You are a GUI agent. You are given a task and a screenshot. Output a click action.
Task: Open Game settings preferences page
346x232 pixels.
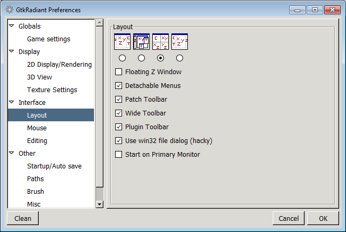(x=48, y=39)
